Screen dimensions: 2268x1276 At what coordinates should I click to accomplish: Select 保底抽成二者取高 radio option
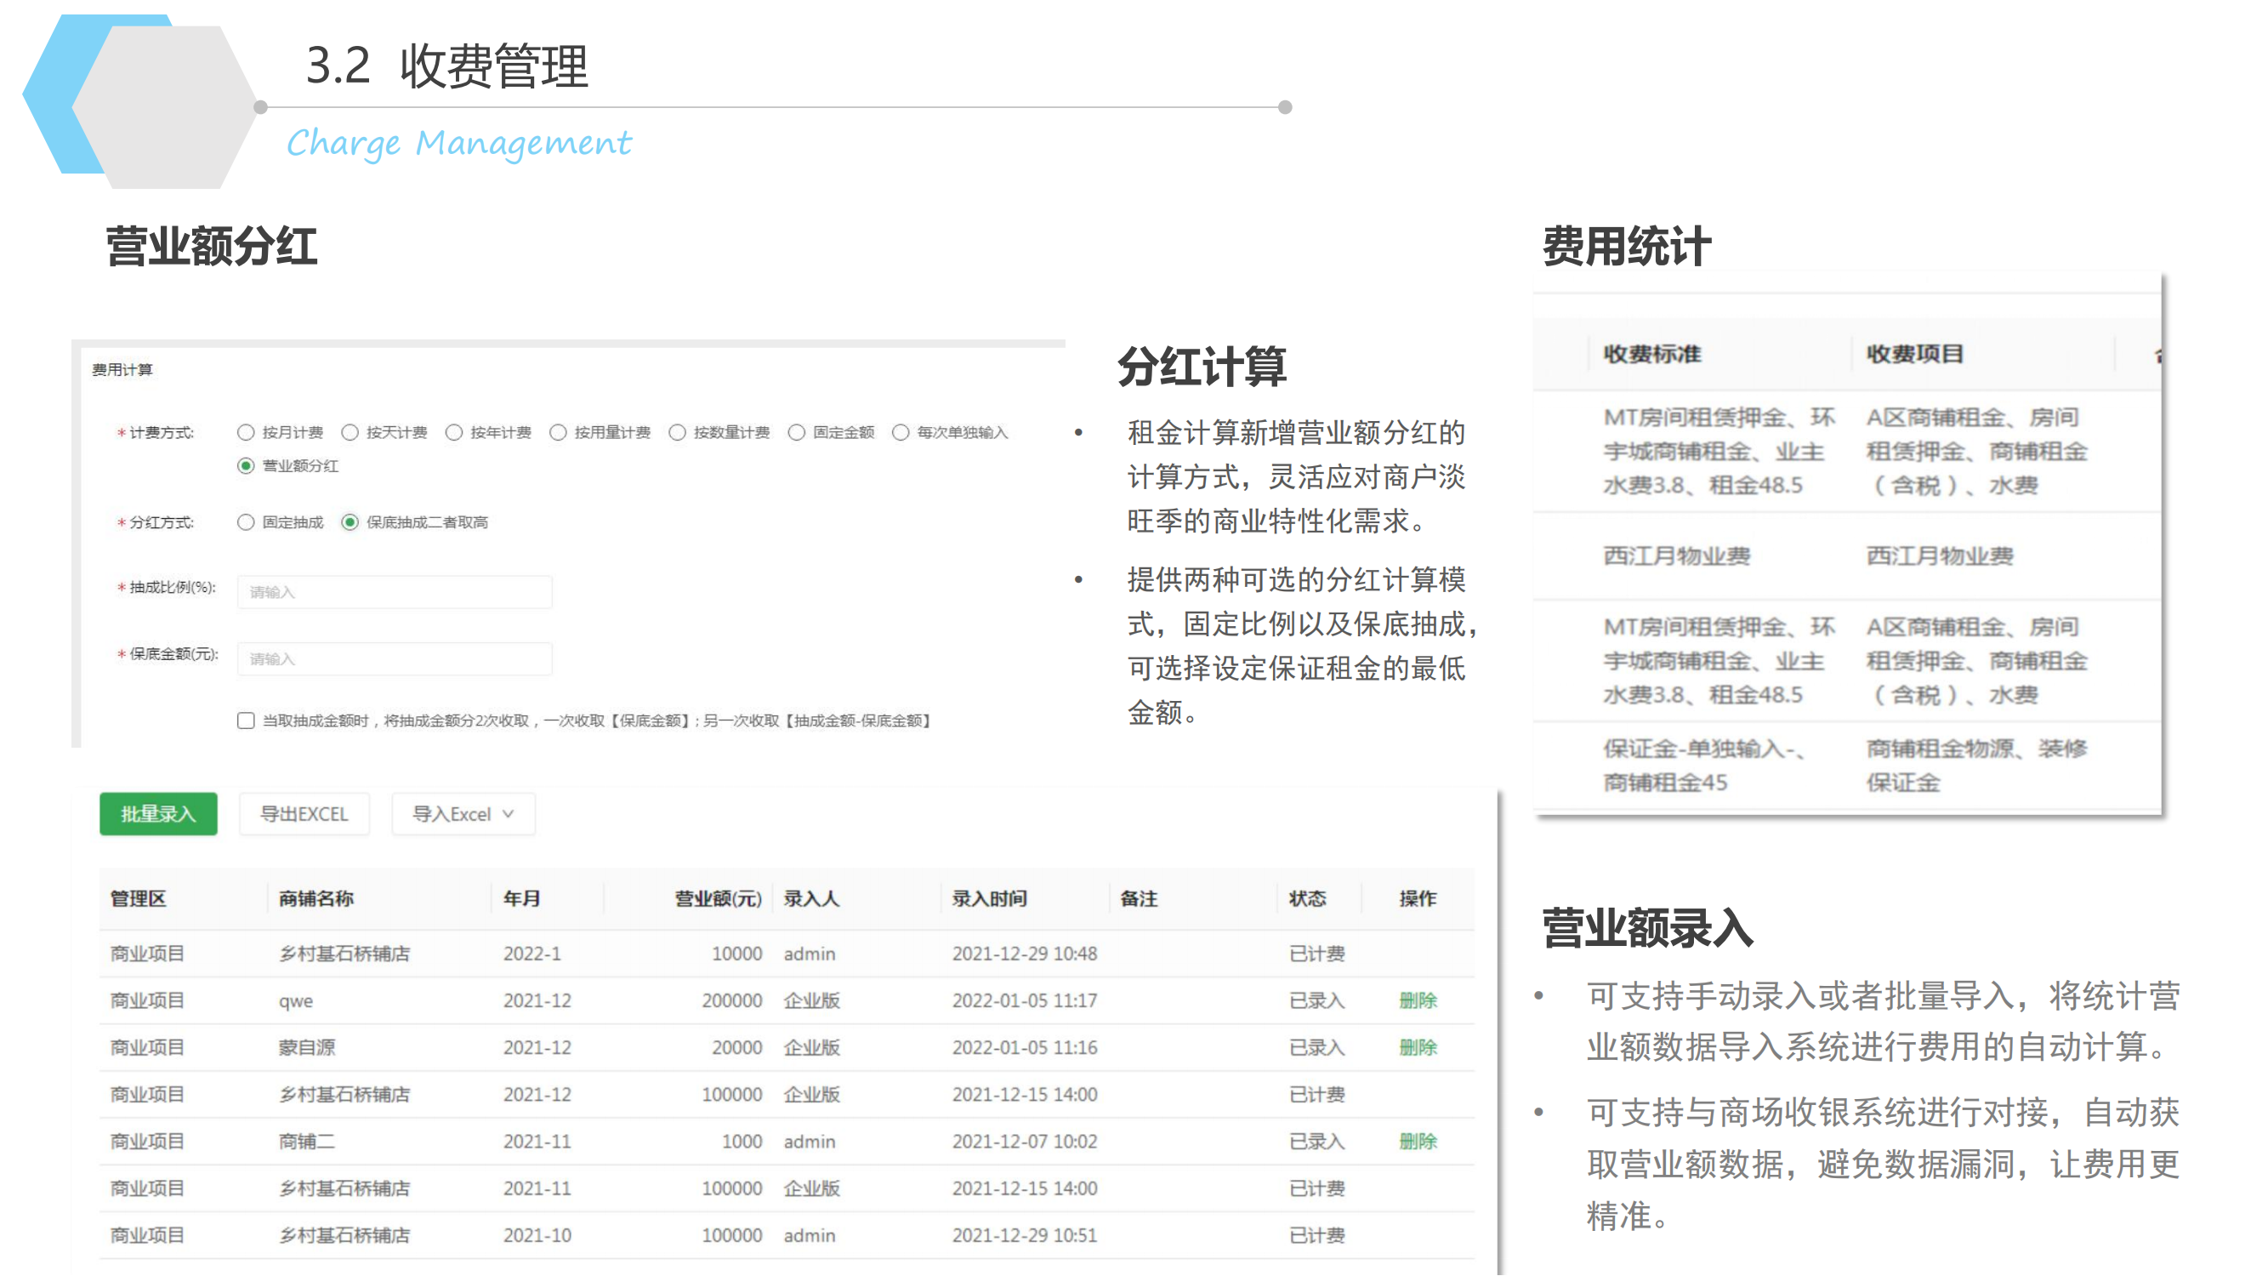[x=350, y=522]
